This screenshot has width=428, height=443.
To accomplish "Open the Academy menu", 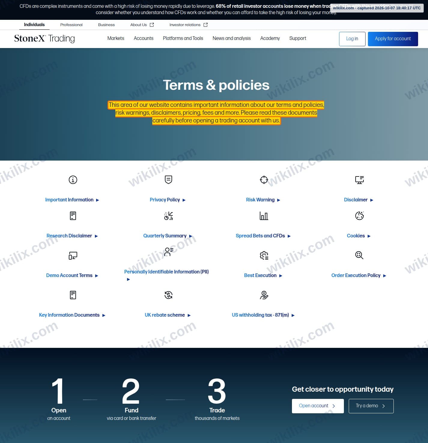I will click(x=270, y=38).
